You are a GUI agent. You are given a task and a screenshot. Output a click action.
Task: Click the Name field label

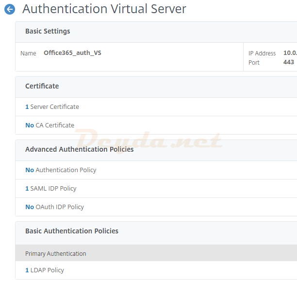[x=28, y=53]
